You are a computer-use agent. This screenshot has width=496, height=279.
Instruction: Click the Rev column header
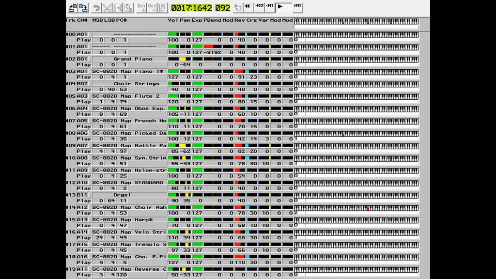239,20
